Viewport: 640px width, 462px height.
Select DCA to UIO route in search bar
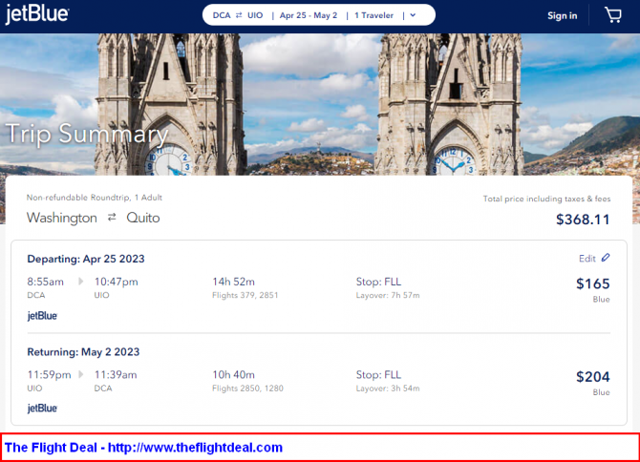pyautogui.click(x=238, y=15)
